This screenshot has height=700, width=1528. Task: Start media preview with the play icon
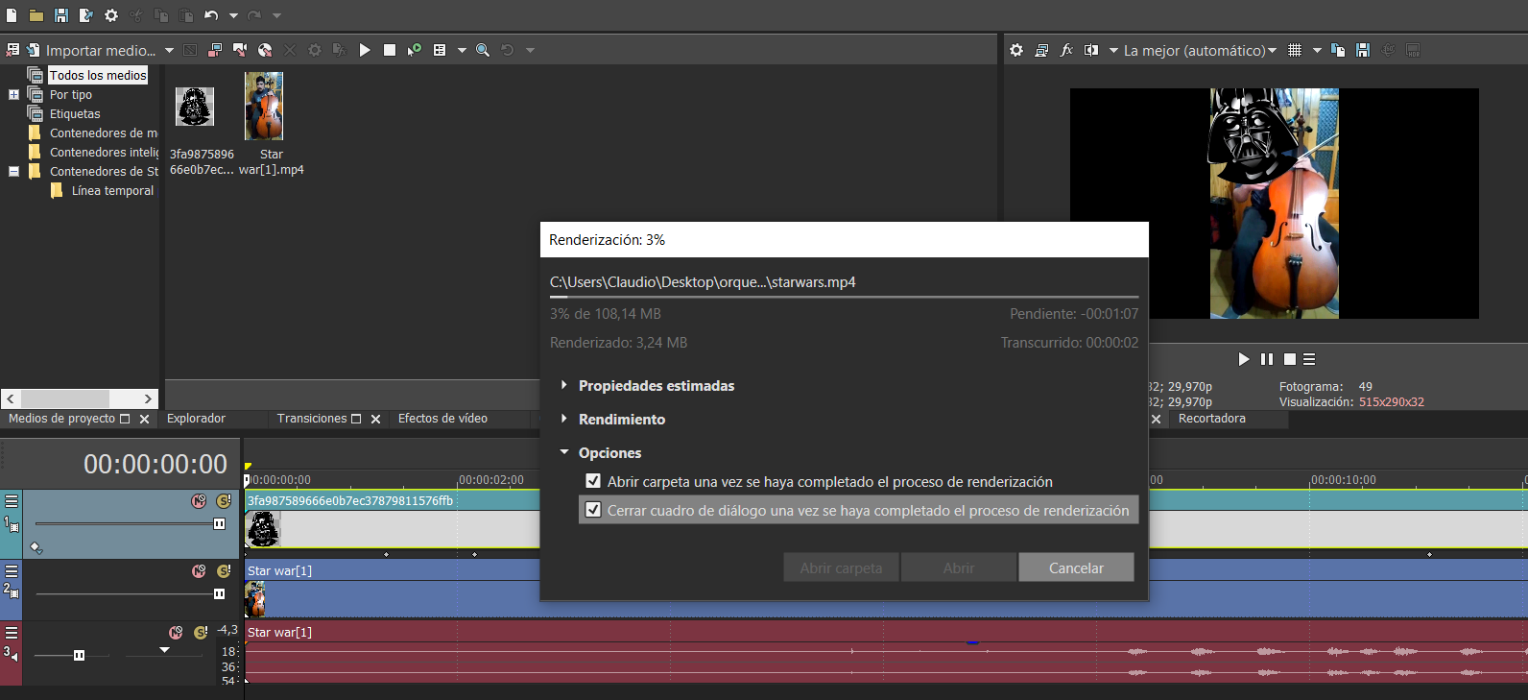pyautogui.click(x=365, y=50)
